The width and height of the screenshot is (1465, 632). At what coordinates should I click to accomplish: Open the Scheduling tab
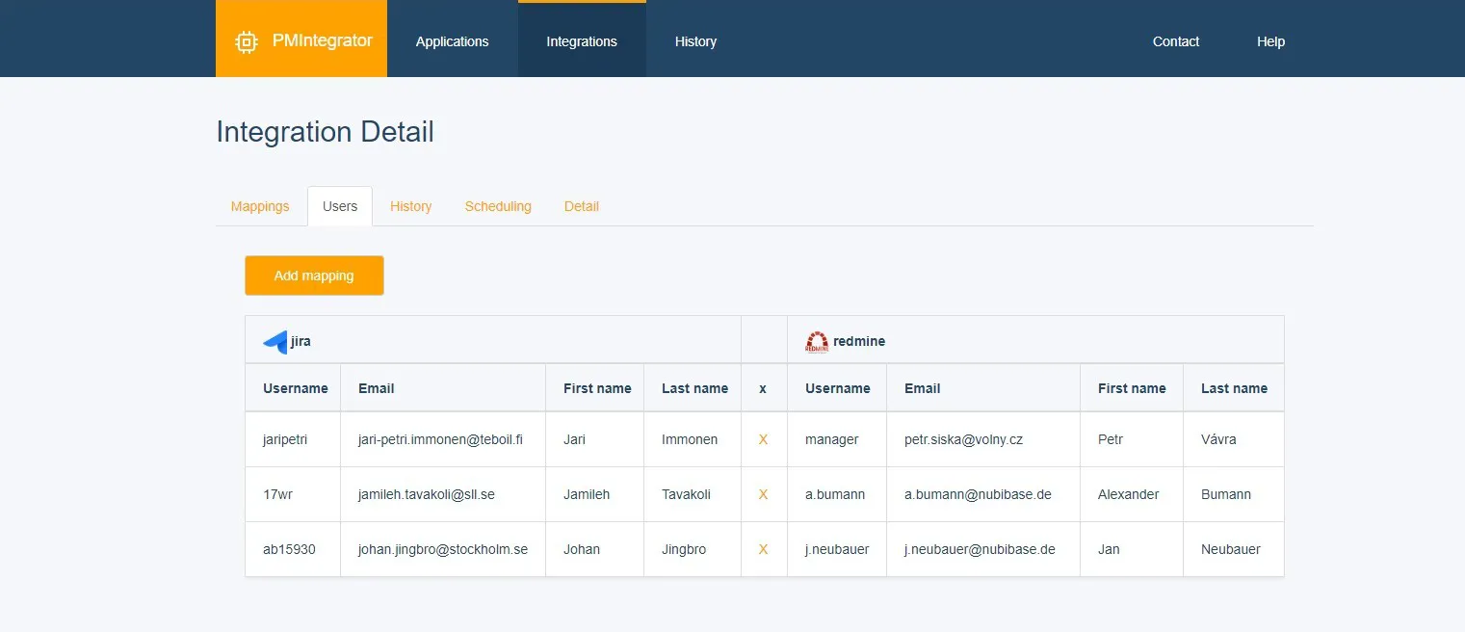(x=498, y=205)
